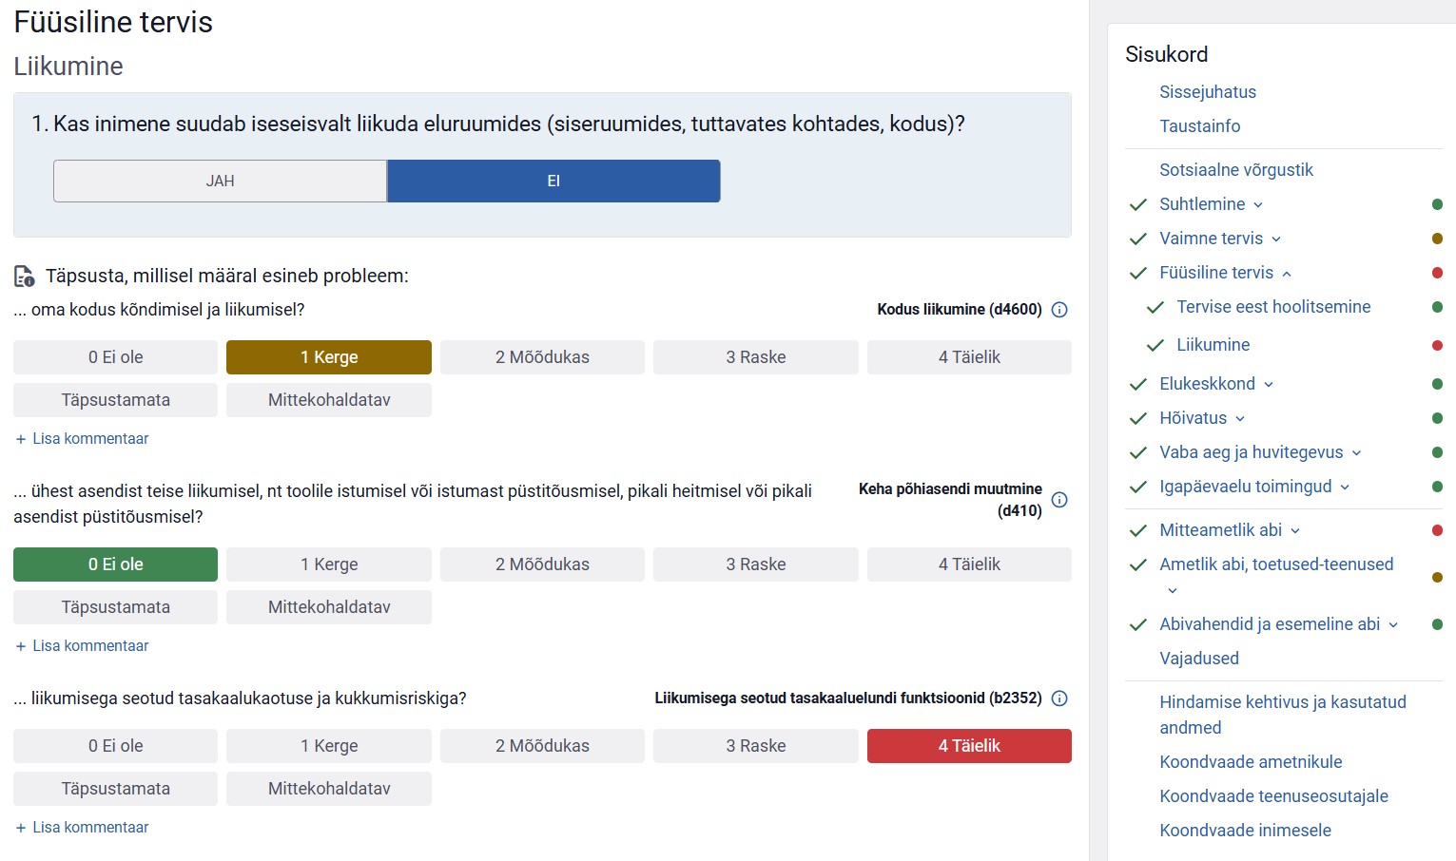Screen dimensions: 1456x861
Task: Click the checkmark icon beside Hõivatus
Action: coord(1137,418)
